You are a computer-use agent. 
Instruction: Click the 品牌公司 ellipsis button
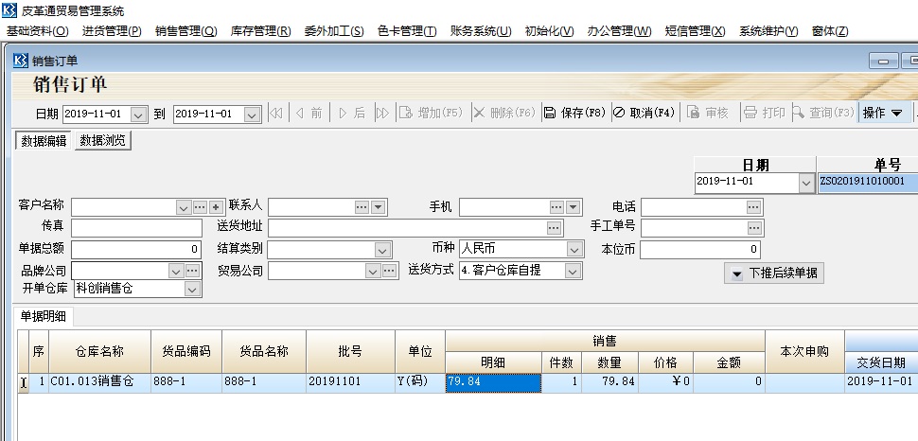coord(193,272)
